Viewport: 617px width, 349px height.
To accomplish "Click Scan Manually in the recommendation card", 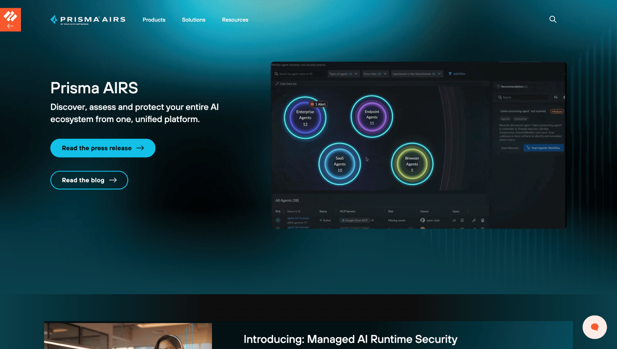I will (x=510, y=148).
